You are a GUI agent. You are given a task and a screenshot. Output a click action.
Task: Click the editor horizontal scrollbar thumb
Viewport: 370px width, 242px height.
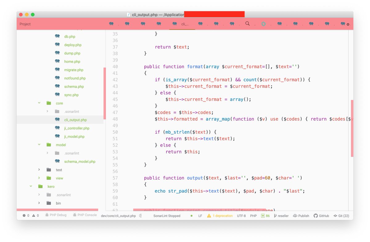tap(199, 210)
